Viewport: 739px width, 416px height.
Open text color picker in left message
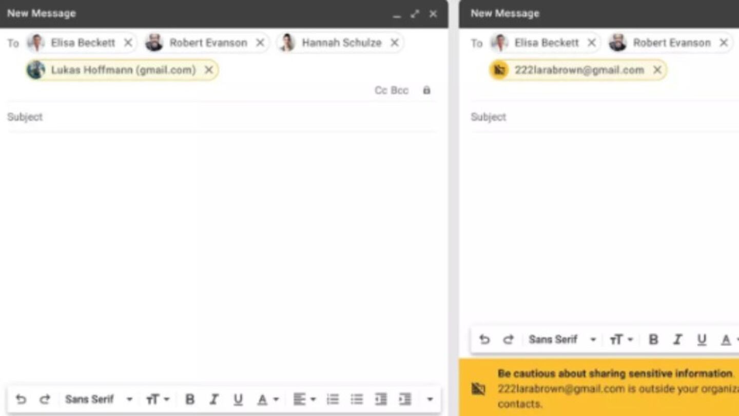[x=267, y=399]
